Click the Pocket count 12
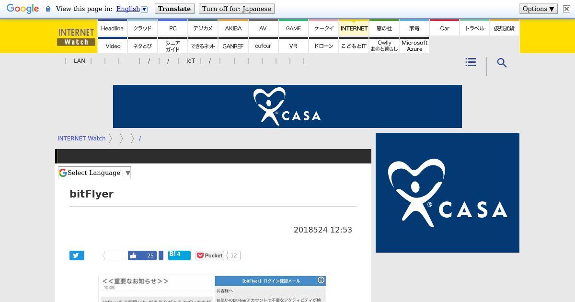The height and width of the screenshot is (302, 575). [233, 256]
